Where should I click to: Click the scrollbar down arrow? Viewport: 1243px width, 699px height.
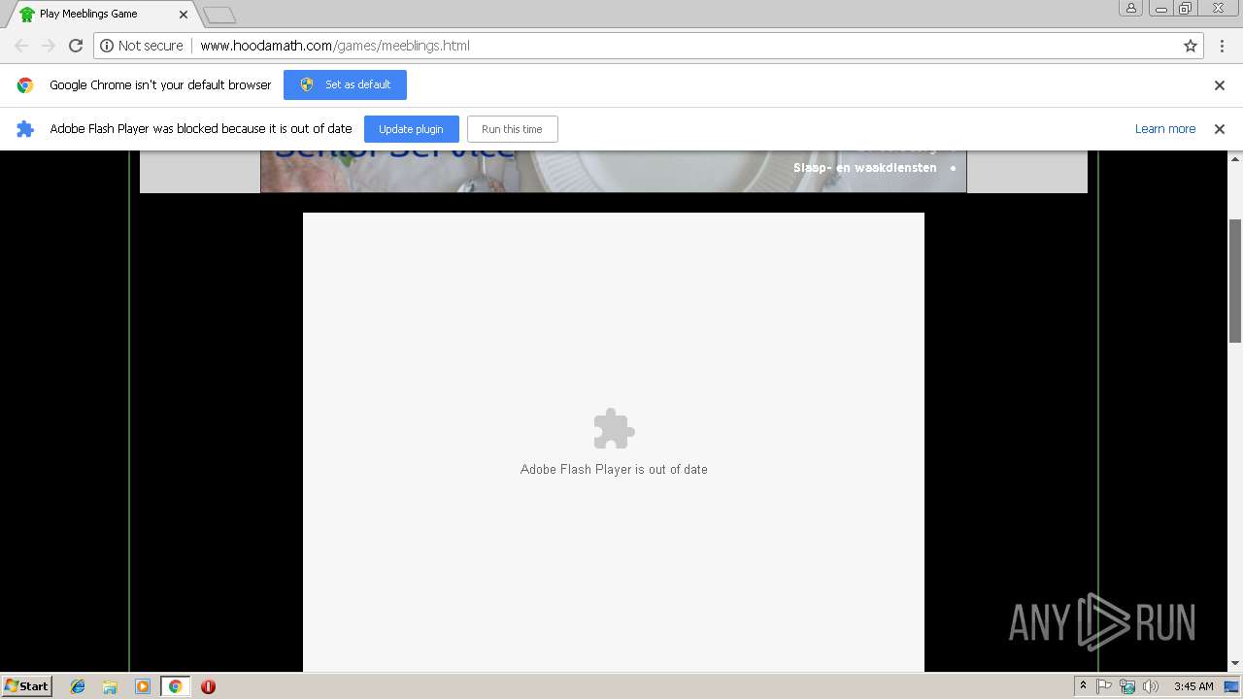coord(1235,664)
